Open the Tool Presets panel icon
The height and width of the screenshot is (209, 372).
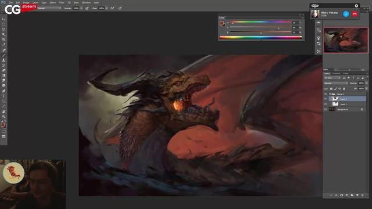tap(319, 51)
